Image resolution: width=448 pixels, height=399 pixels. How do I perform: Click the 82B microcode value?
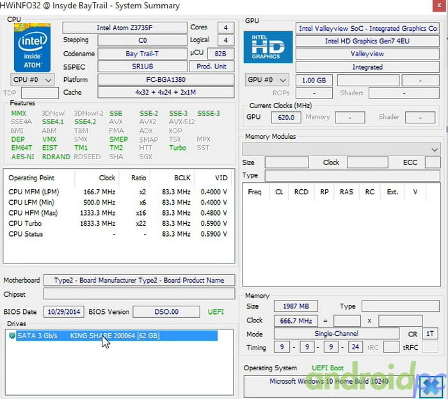click(x=221, y=54)
